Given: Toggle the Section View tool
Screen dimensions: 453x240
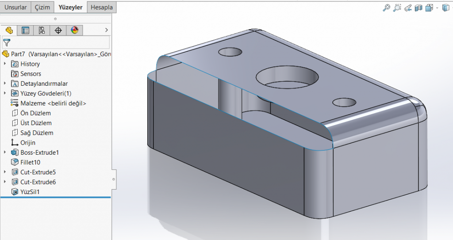Looking at the screenshot, I should [418, 8].
